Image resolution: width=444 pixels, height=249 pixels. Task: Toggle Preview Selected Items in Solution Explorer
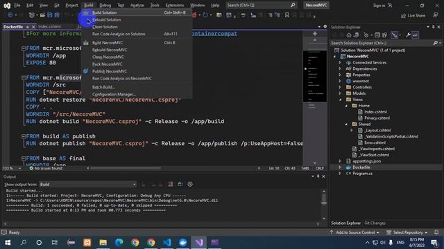[x=416, y=35]
